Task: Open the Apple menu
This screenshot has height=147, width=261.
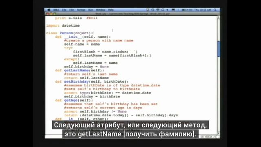Action: coord(49,10)
